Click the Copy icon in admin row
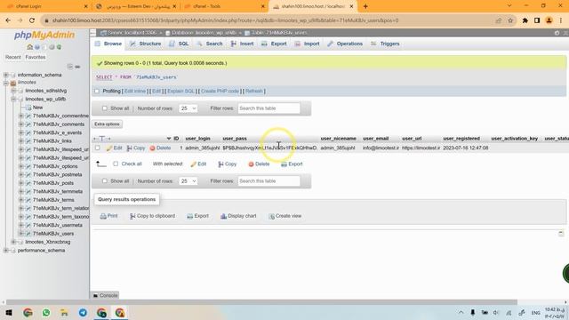 (129, 148)
